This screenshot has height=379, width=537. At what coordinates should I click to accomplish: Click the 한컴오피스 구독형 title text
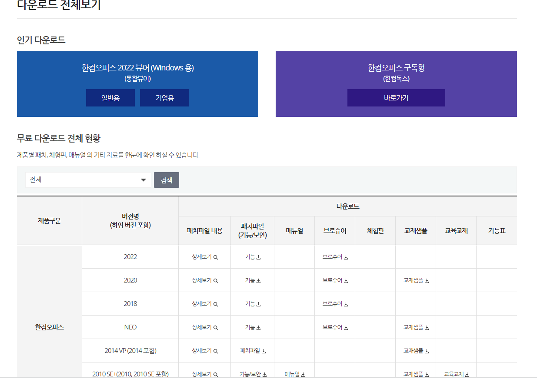tap(396, 68)
